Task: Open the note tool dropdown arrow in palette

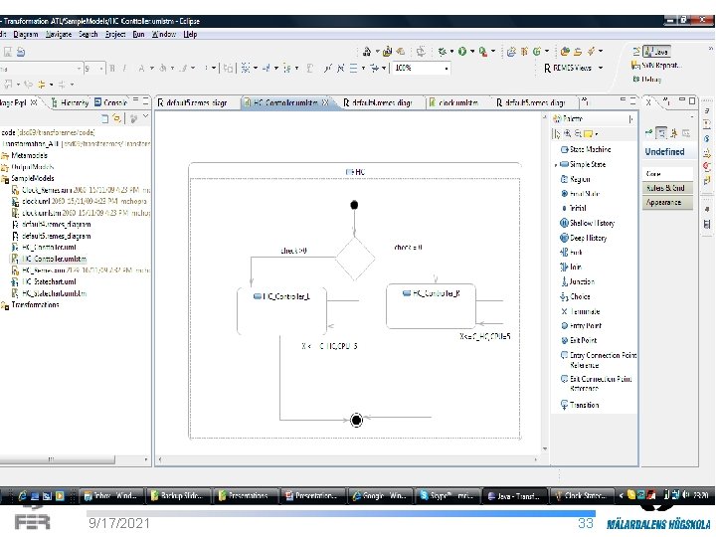Action: tap(597, 134)
